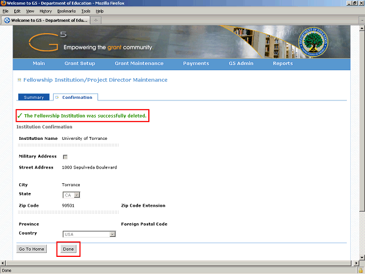365x274 pixels.
Task: Open the State dropdown showing CA
Action: [x=71, y=195]
